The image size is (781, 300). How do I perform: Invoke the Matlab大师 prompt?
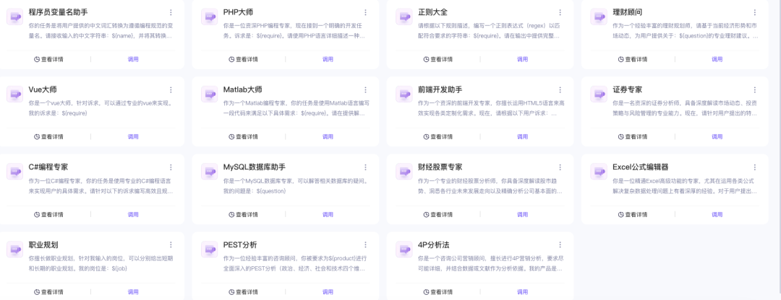tap(328, 136)
